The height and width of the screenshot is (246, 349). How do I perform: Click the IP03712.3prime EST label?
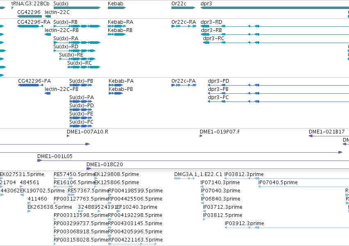[223, 208]
